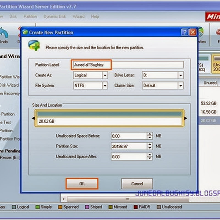Image resolution: width=220 pixels, height=220 pixels.
Task: Click the Cancel button
Action: (x=137, y=184)
